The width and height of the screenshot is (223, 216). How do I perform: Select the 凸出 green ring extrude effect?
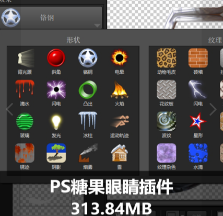coord(88,89)
